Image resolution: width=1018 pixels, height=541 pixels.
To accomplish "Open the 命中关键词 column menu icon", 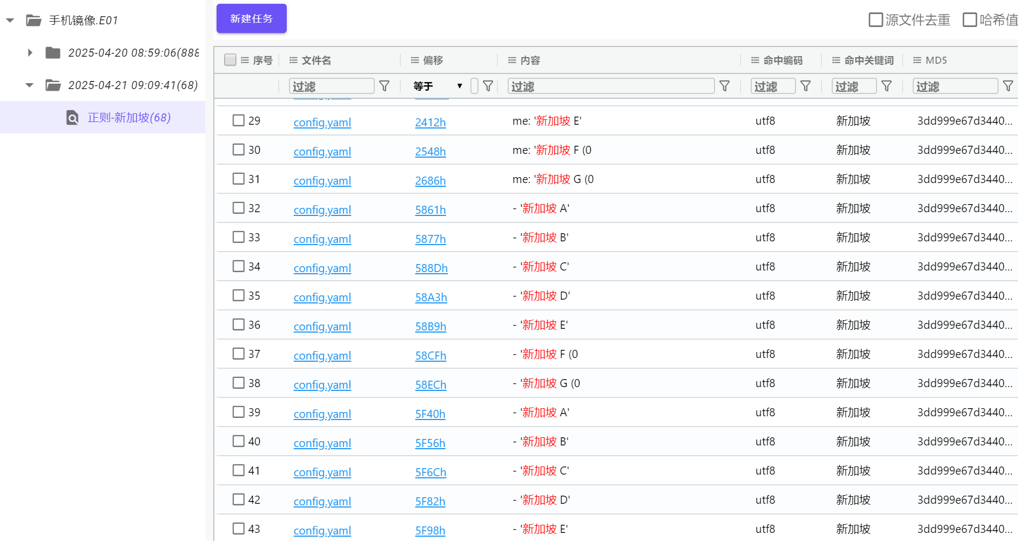I will click(836, 60).
